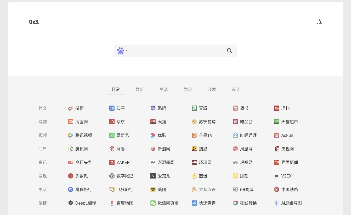
Task: Open the 开发 tab
Action: click(x=212, y=90)
